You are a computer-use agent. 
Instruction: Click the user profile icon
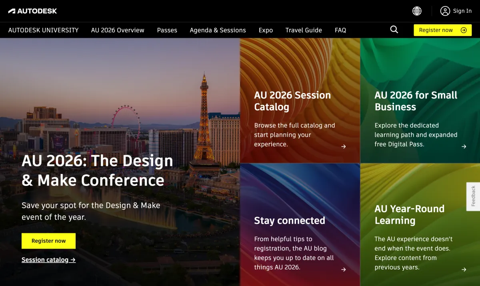[445, 11]
